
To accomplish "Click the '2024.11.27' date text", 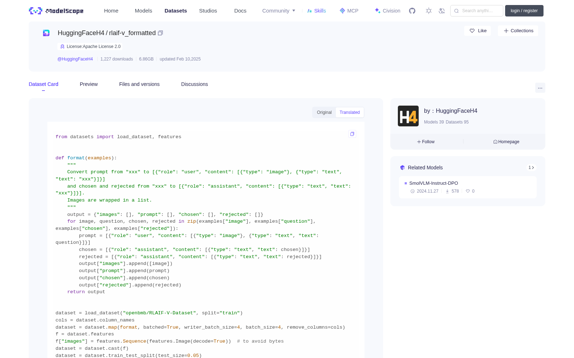I will coord(428,191).
